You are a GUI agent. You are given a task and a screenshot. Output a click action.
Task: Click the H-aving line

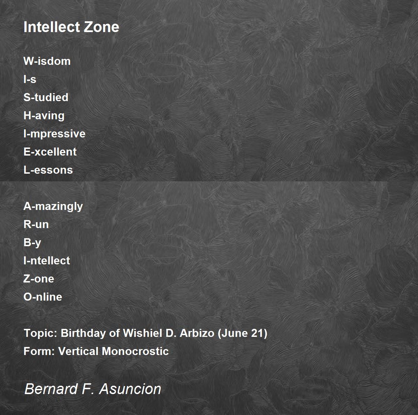[44, 115]
